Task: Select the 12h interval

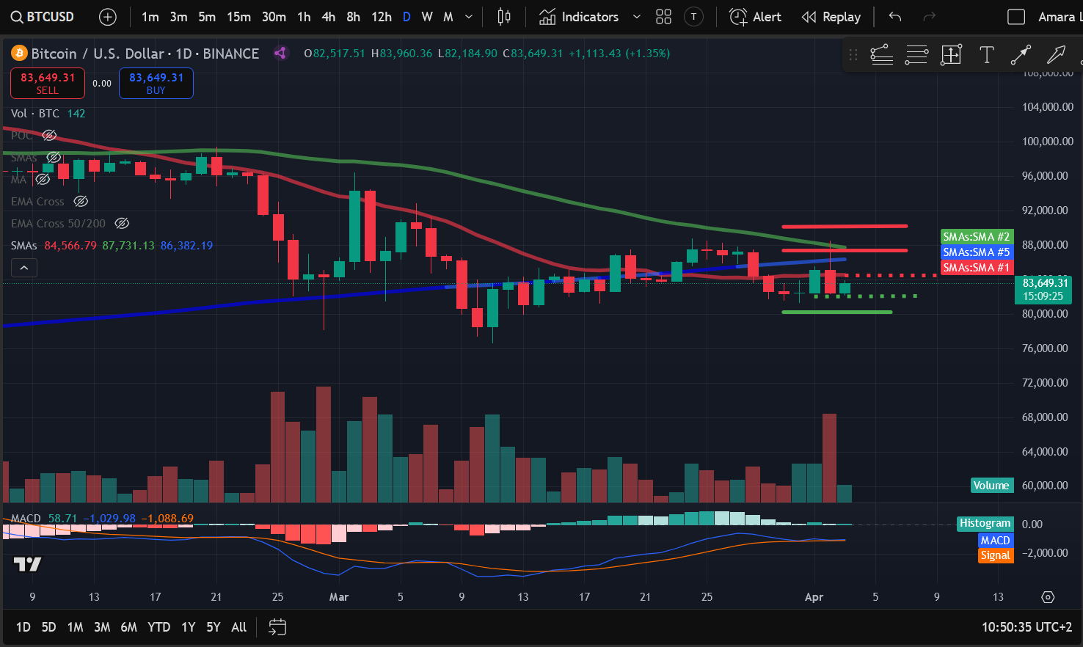Action: click(x=381, y=17)
